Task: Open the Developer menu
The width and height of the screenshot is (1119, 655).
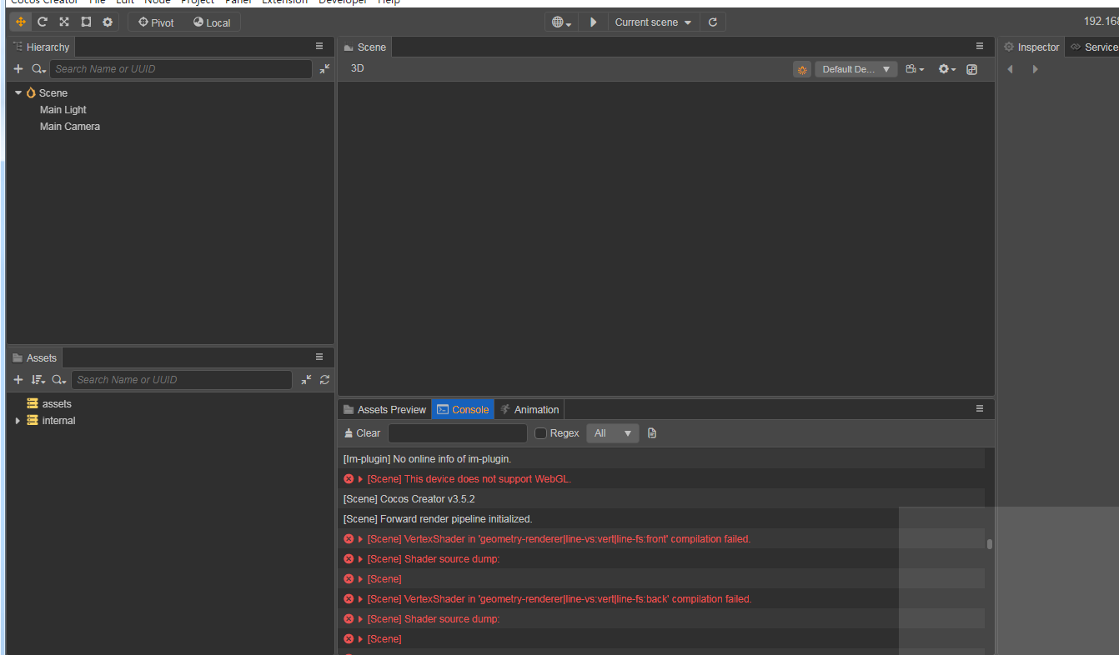Action: (x=342, y=2)
